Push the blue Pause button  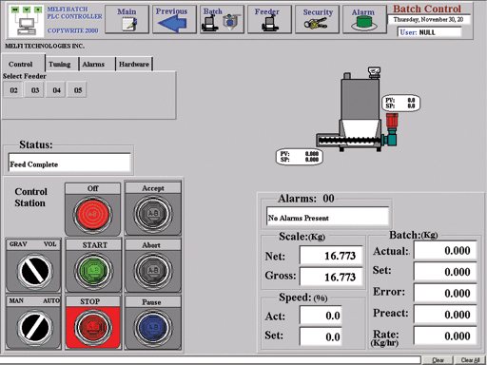point(153,328)
